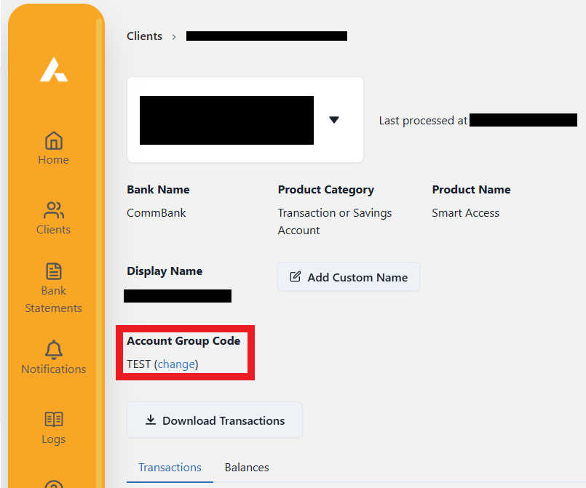586x488 pixels.
Task: Expand the account selector dropdown arrow
Action: pyautogui.click(x=334, y=120)
